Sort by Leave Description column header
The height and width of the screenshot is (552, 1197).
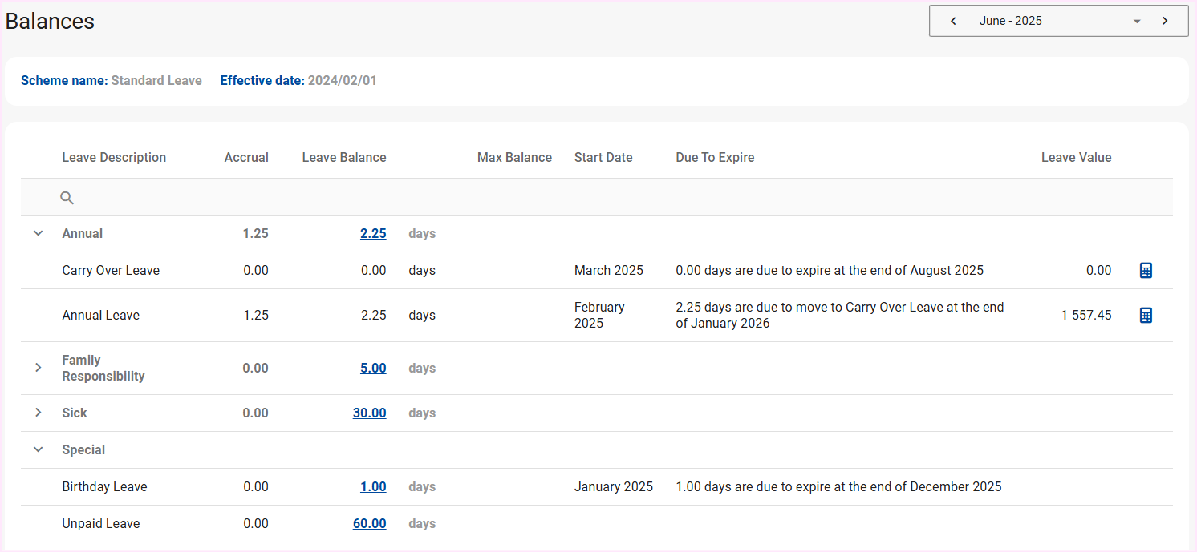(114, 158)
